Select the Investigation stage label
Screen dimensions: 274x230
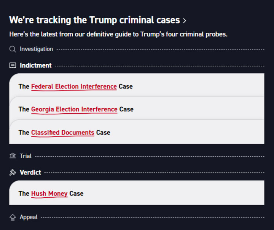pos(36,49)
